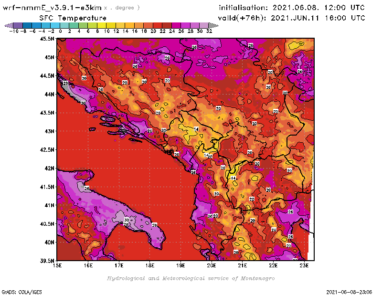This screenshot has height=295, width=382.
Task: Click the timestamp '2021-06-08-23:06'
Action: coord(349,292)
